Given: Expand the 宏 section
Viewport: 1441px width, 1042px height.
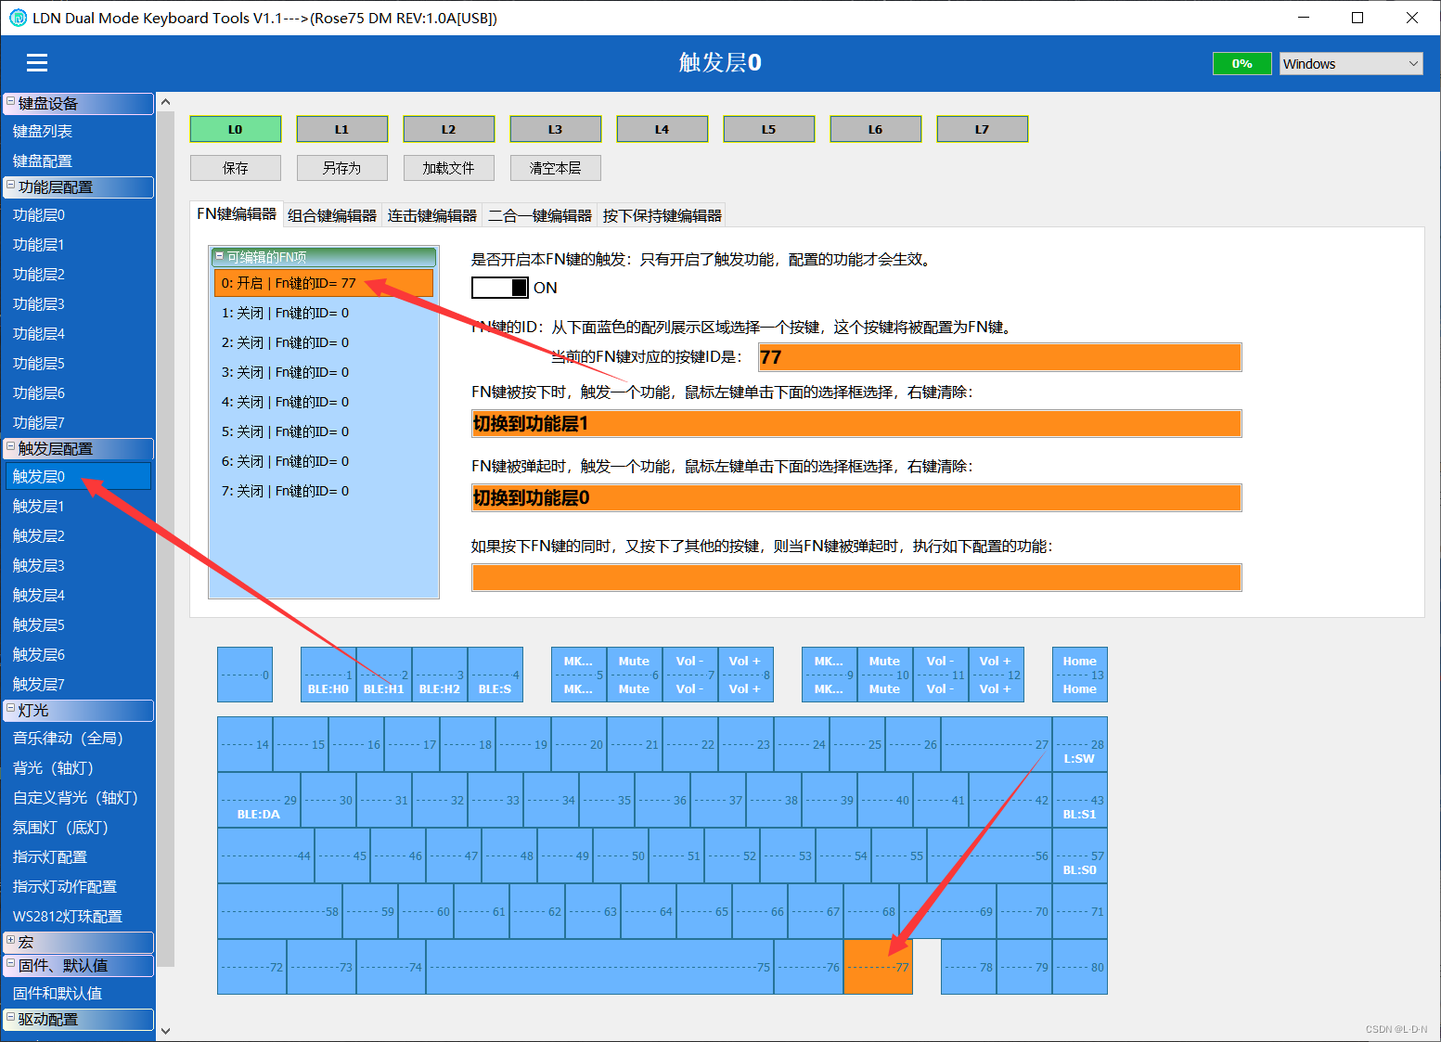Looking at the screenshot, I should (x=10, y=940).
